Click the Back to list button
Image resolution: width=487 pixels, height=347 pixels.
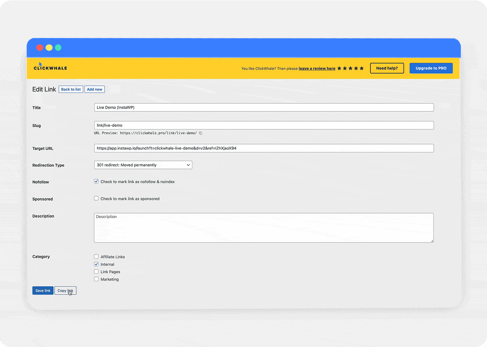(x=71, y=89)
